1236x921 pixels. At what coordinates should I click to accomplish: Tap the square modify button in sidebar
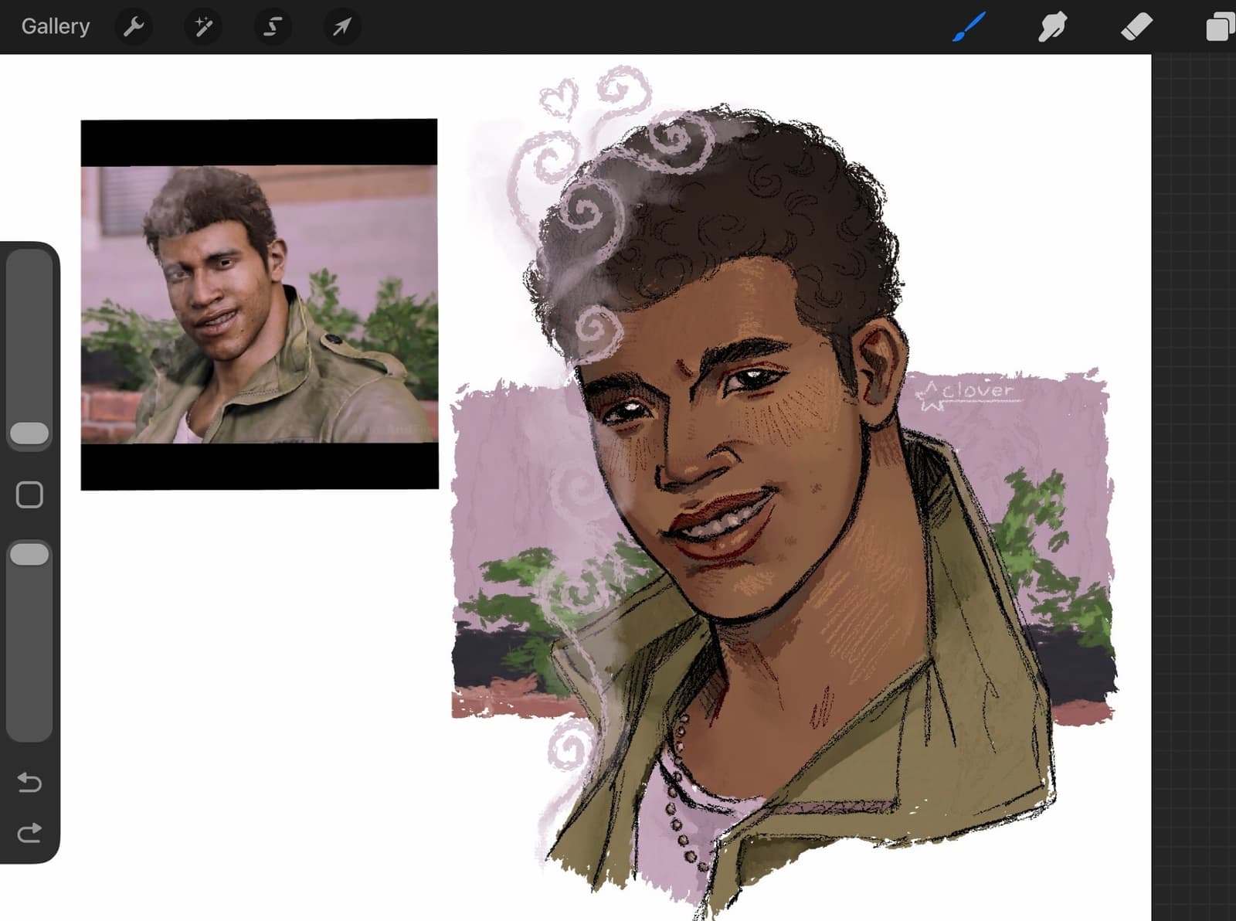coord(29,494)
